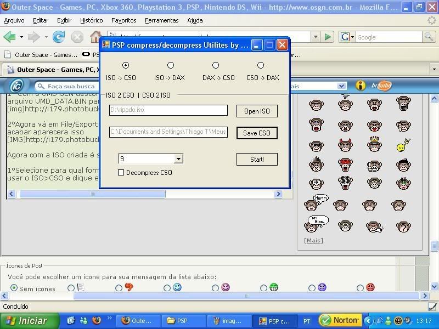The height and width of the screenshot is (329, 439).
Task: Insert the dollar-sign '$$' monkey smiley
Action: pyautogui.click(x=345, y=183)
